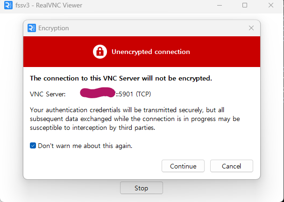Stop the connection attempt
Viewport: 284px width, 202px height.
pyautogui.click(x=142, y=188)
